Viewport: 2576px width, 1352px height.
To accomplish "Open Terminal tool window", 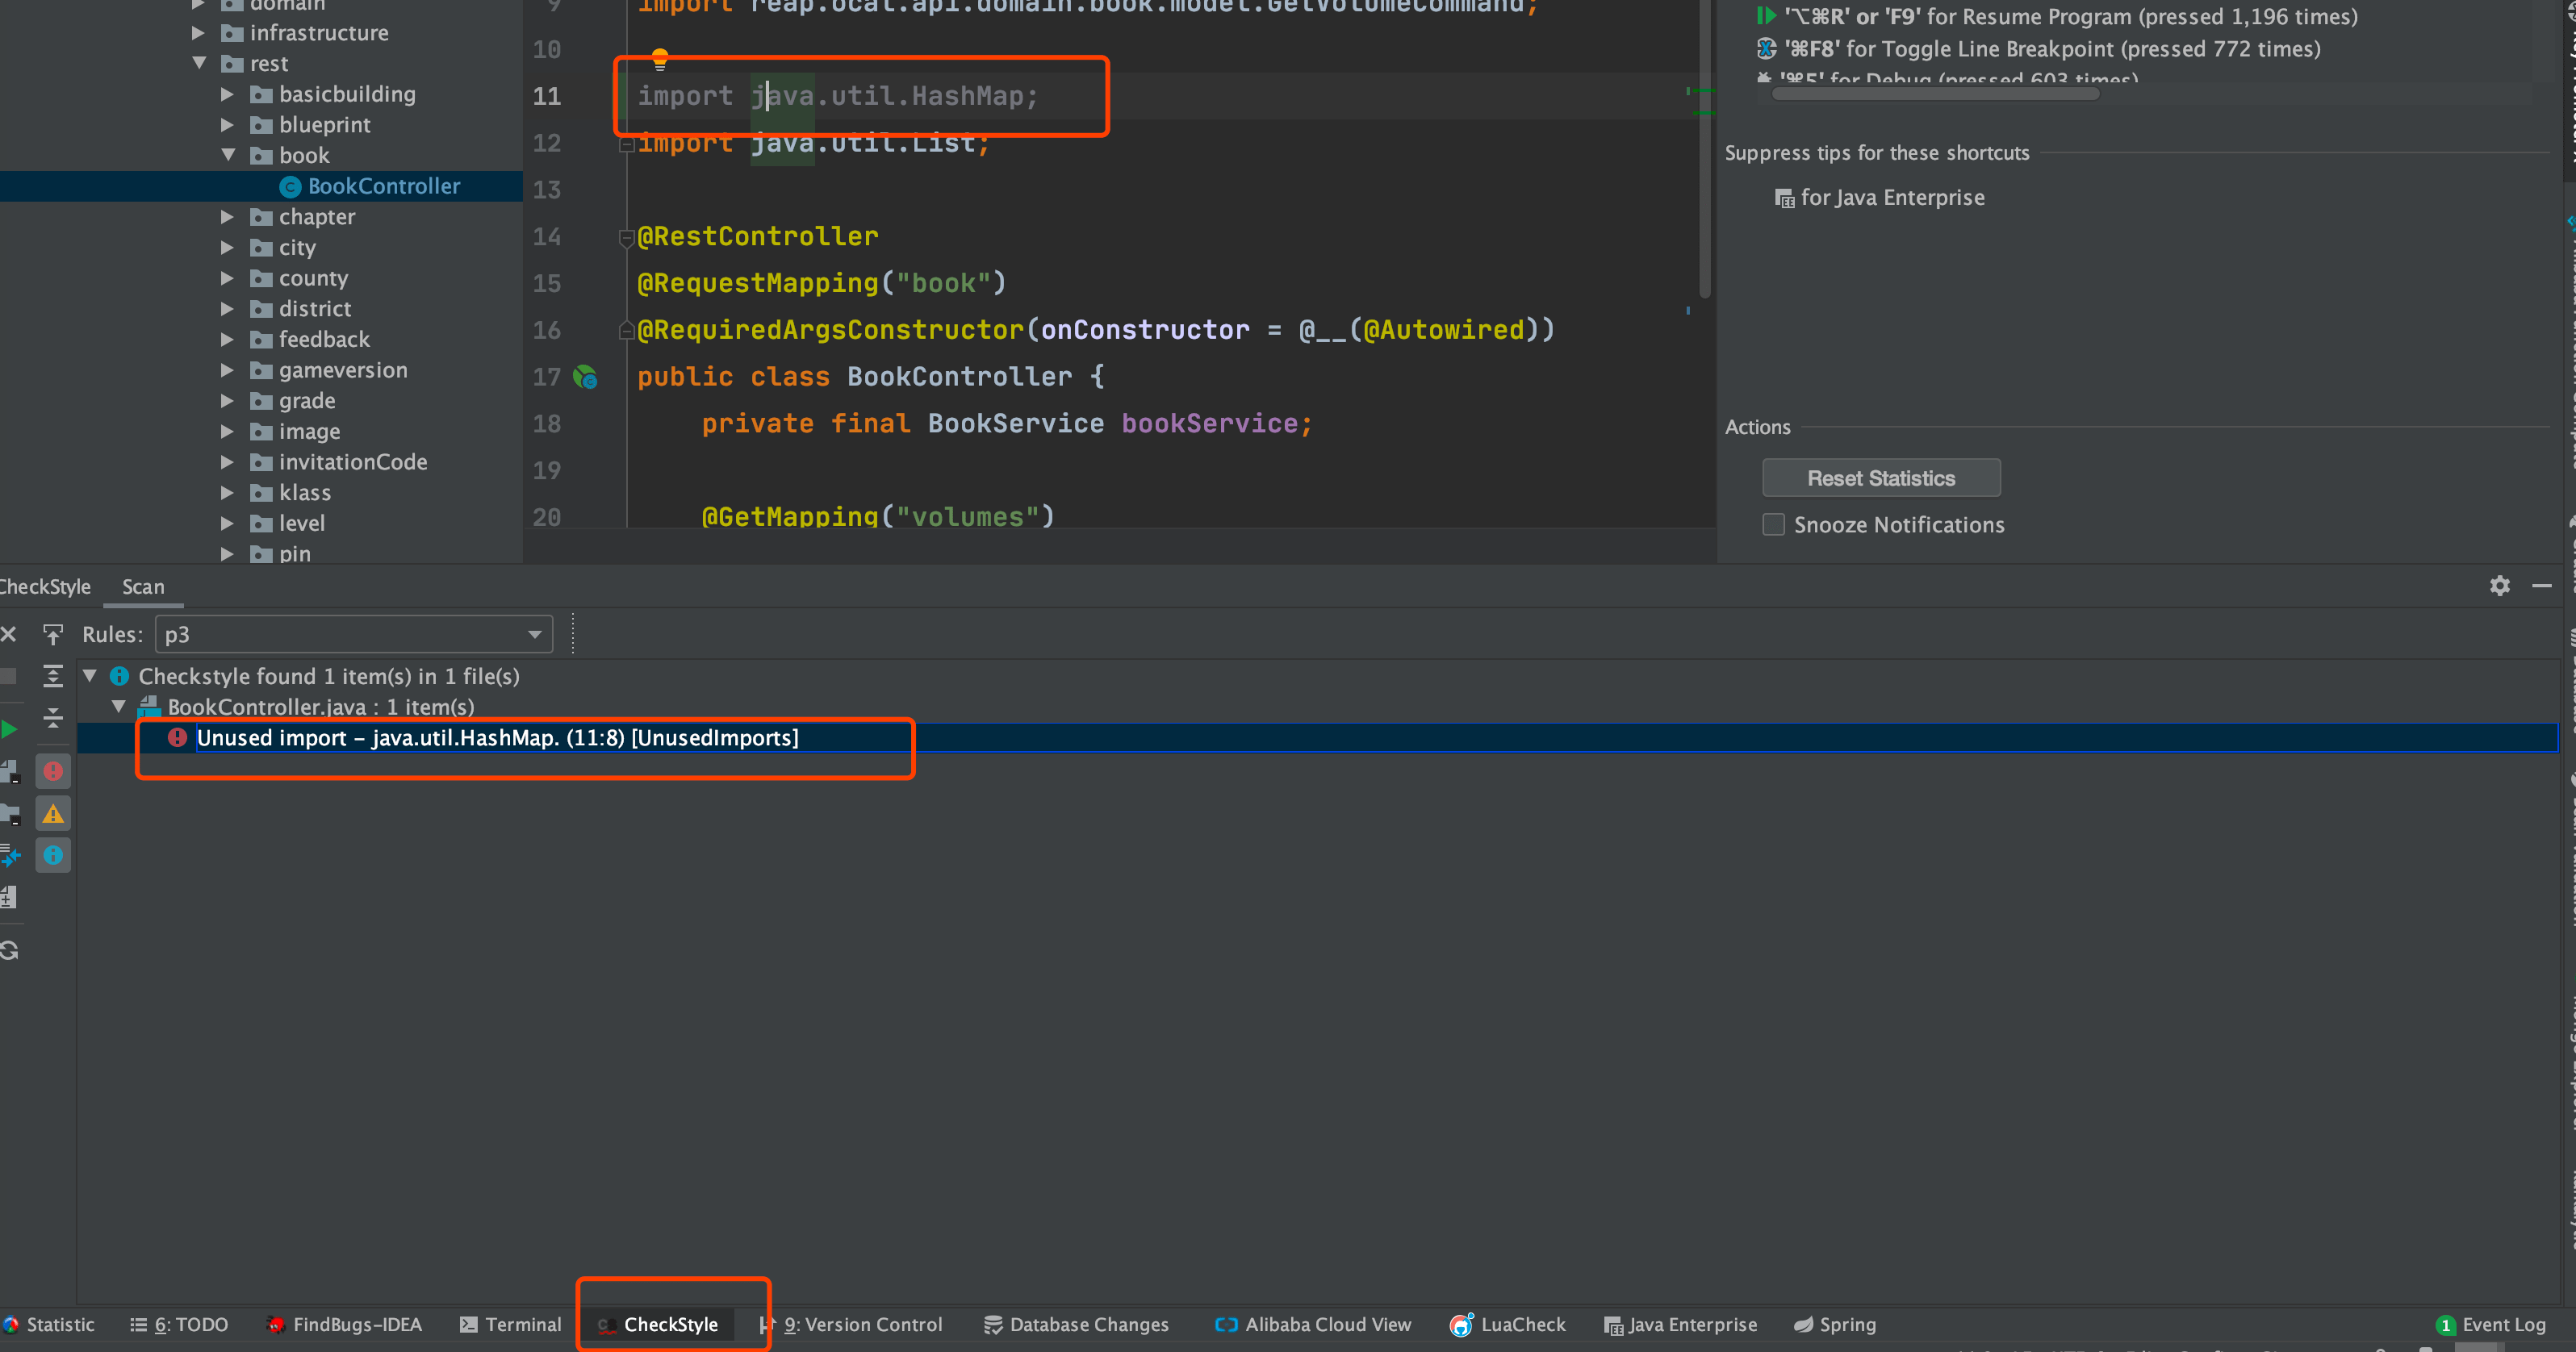I will (511, 1325).
